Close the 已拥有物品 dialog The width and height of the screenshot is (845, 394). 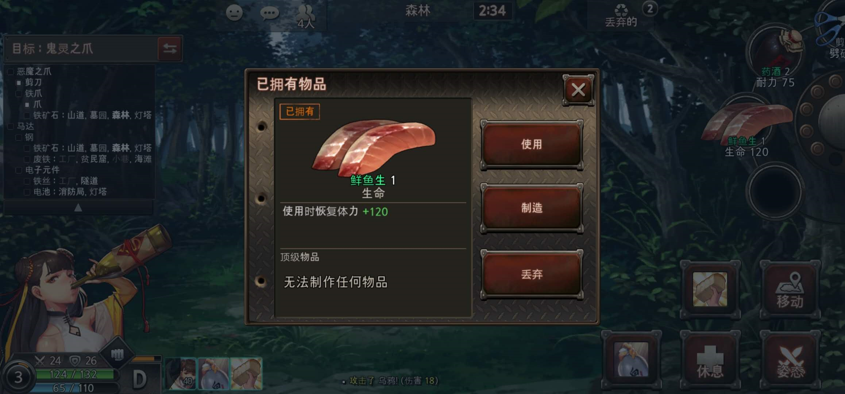[x=578, y=90]
